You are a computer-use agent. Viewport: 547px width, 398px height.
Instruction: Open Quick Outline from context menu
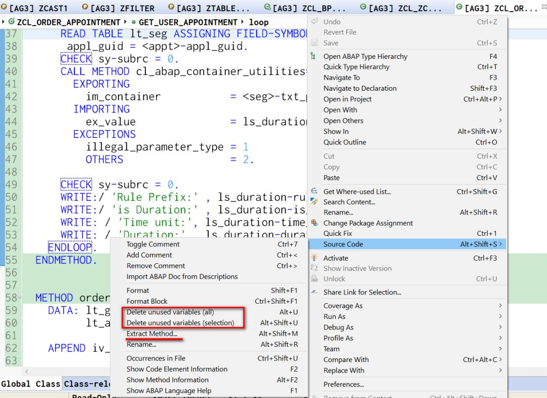(407, 142)
